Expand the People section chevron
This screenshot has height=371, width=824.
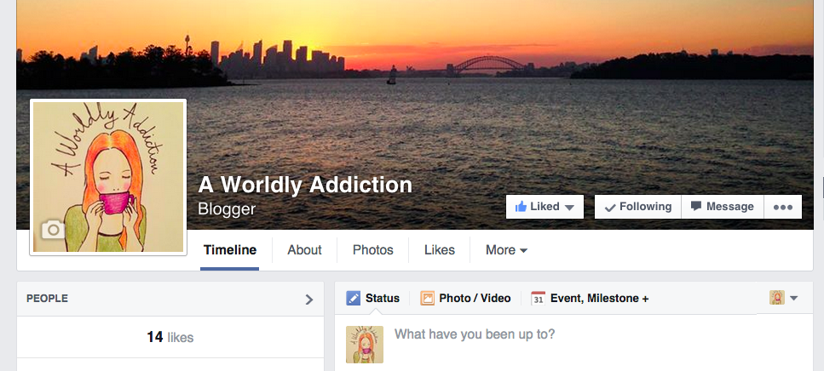[x=309, y=300]
